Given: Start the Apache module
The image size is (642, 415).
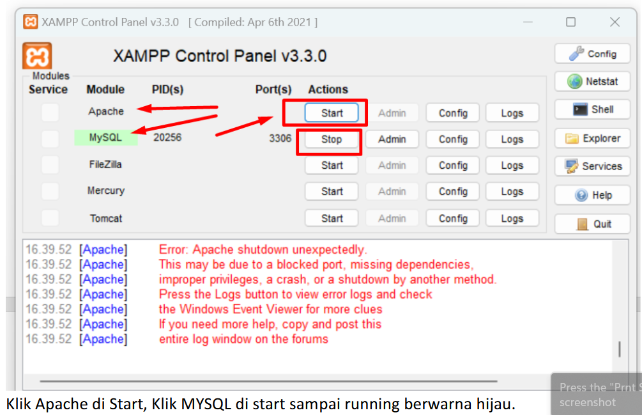Looking at the screenshot, I should pos(332,113).
